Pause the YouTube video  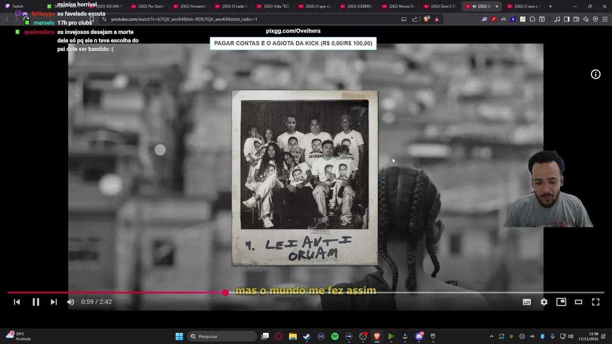36,302
